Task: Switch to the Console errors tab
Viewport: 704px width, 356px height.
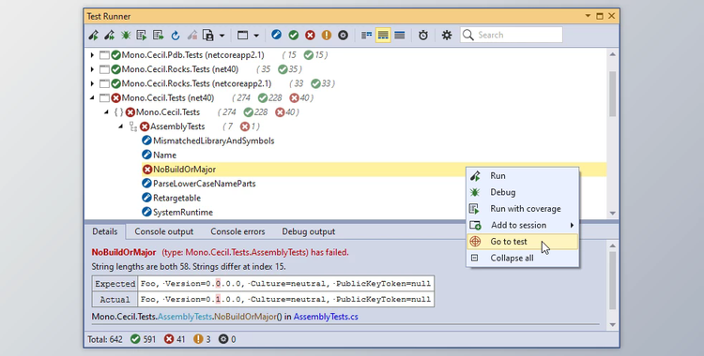Action: coord(237,231)
